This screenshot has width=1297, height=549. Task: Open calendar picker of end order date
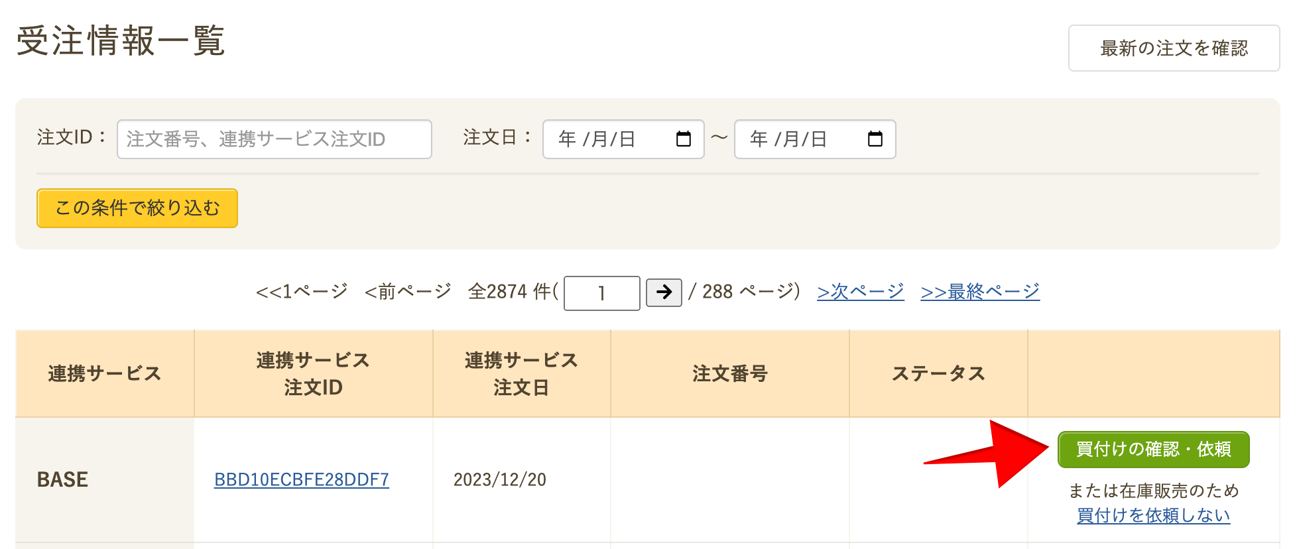(875, 139)
